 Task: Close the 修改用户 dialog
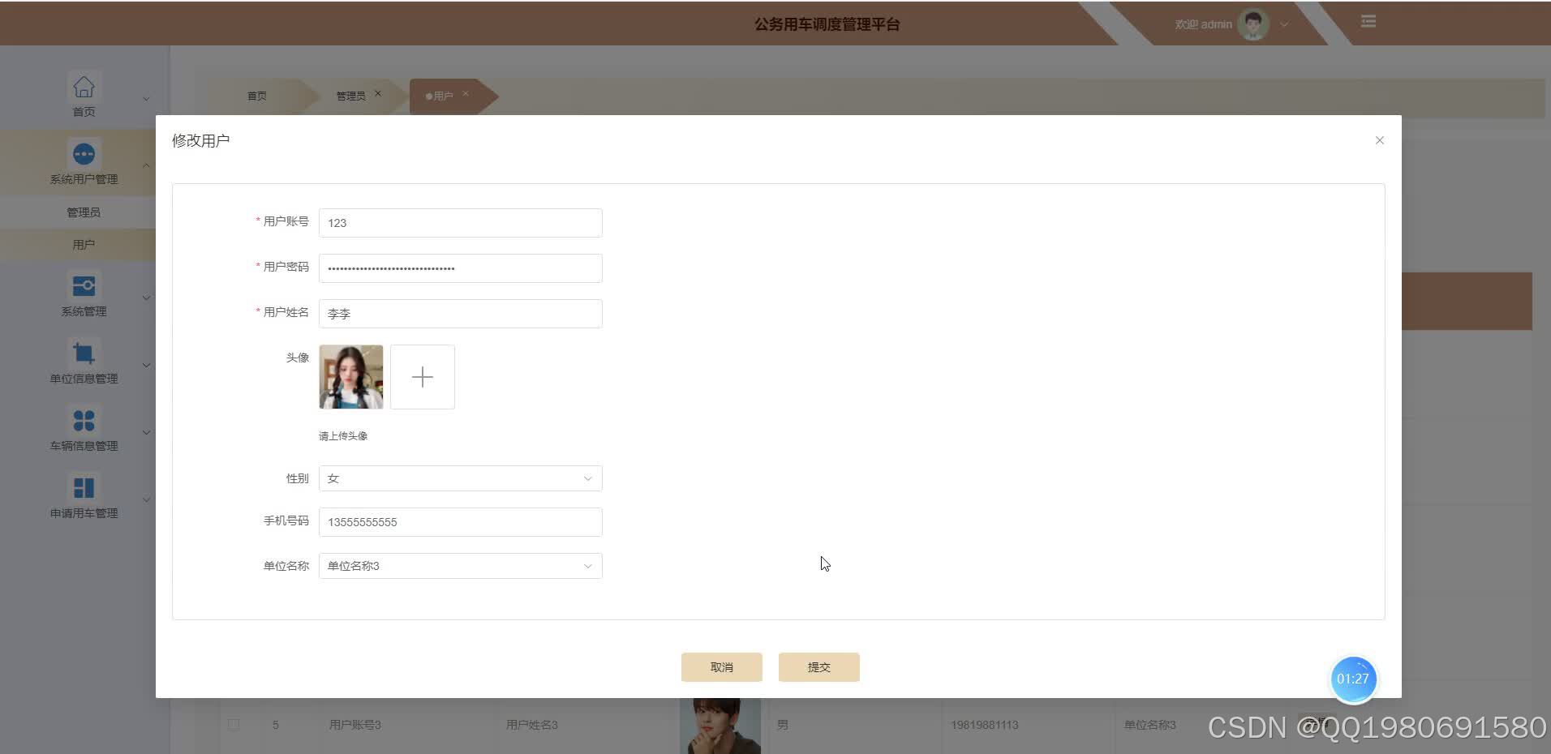1378,139
